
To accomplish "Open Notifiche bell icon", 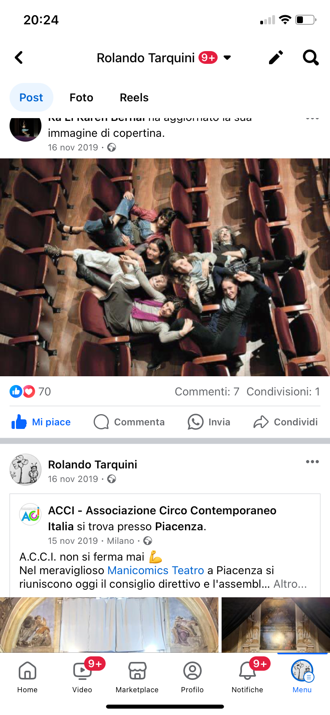I will point(247,671).
